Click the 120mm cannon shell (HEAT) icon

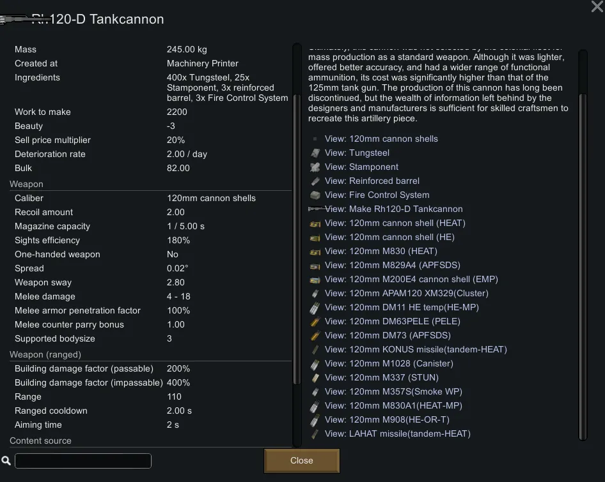[x=315, y=223]
